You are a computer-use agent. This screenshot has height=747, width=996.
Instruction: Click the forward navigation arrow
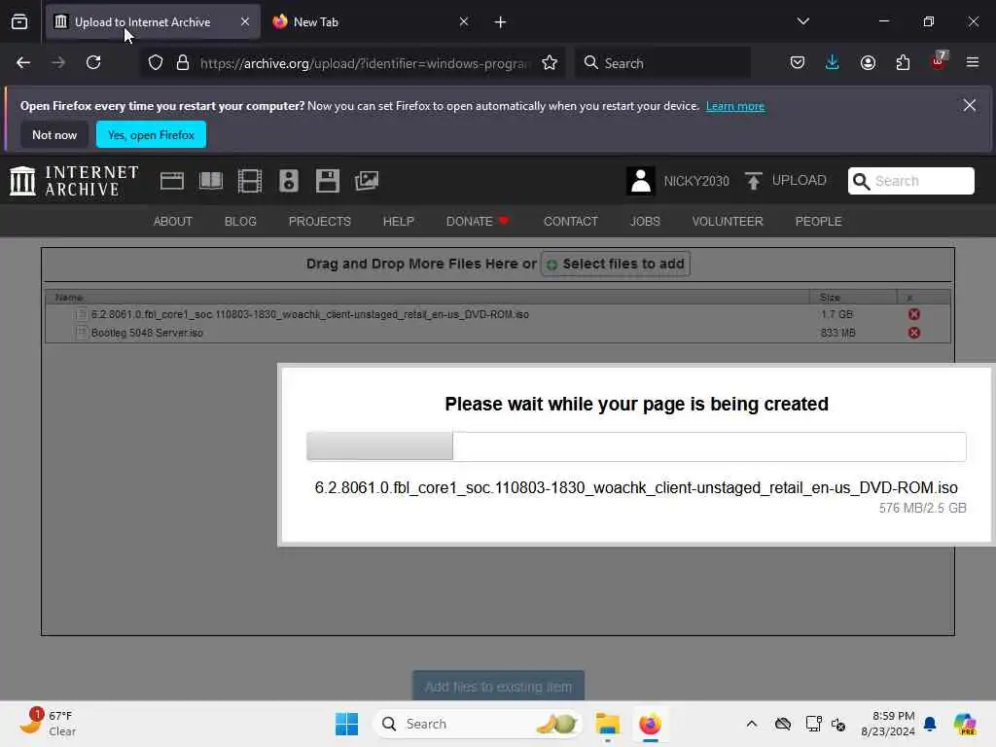pos(58,63)
